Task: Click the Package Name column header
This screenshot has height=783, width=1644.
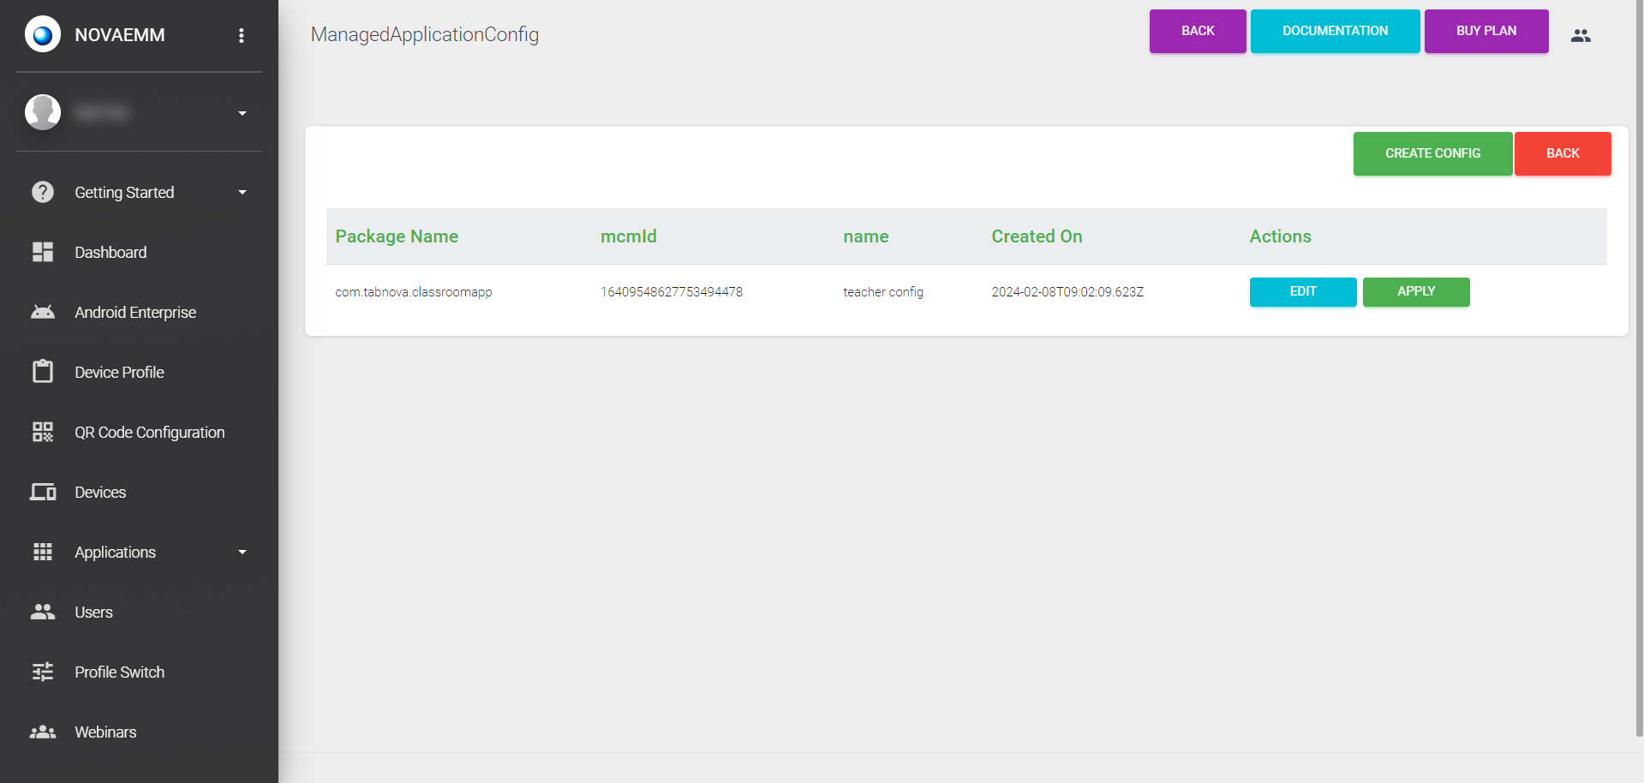Action: point(397,236)
